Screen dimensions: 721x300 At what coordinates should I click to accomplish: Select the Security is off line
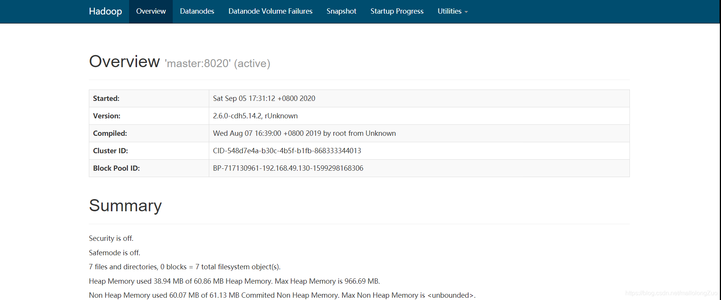(111, 239)
